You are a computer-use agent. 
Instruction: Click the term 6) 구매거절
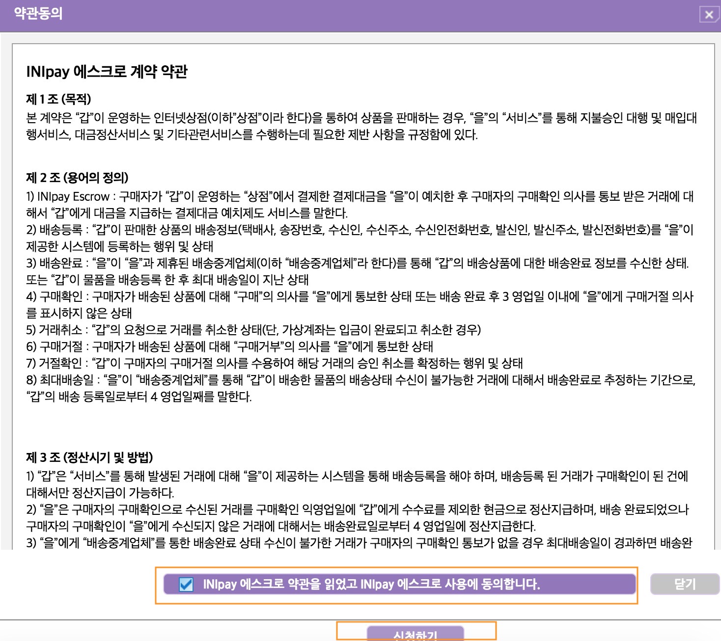[55, 347]
